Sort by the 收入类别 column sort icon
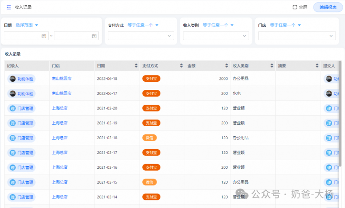Image resolution: width=345 pixels, height=208 pixels. [x=272, y=66]
